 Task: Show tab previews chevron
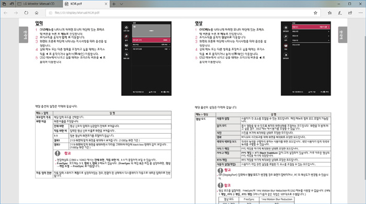point(121,4)
